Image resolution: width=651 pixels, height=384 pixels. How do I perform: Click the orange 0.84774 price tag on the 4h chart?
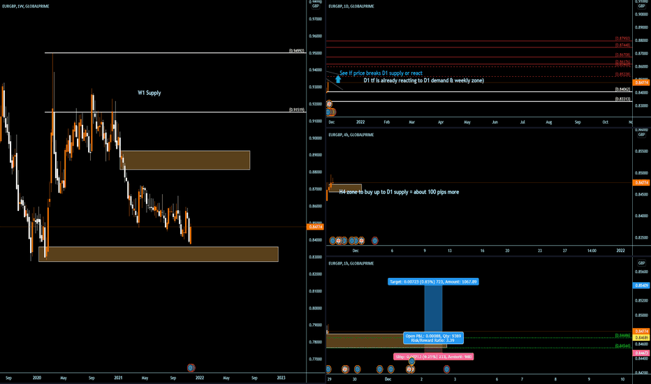[x=641, y=183]
